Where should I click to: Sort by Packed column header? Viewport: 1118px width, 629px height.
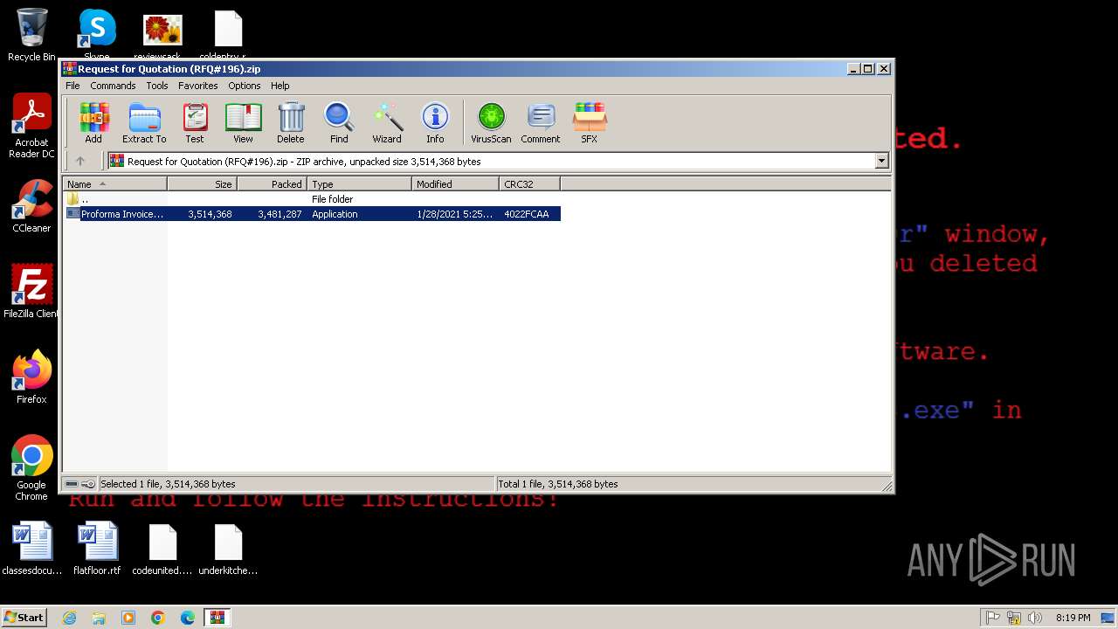(273, 183)
